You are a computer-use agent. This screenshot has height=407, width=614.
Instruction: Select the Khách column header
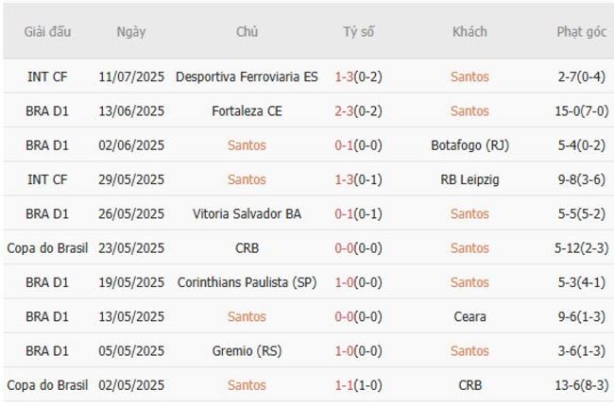469,31
